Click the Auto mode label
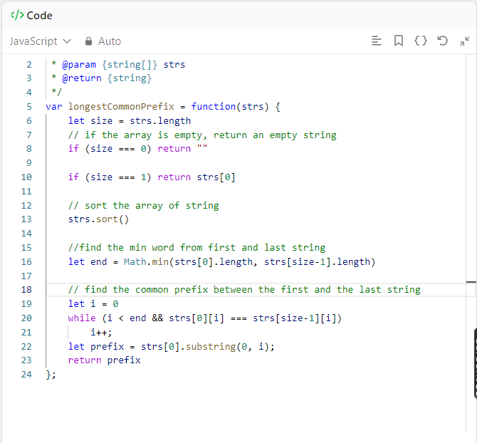477x443 pixels. tap(110, 41)
